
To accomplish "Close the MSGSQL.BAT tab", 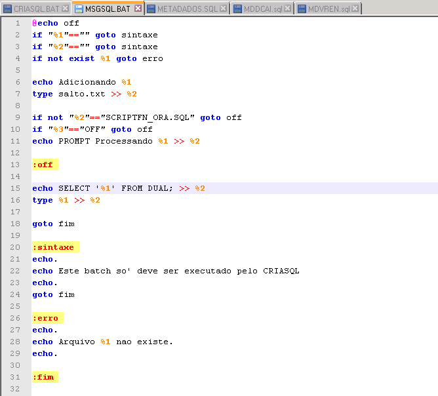I will coord(138,9).
